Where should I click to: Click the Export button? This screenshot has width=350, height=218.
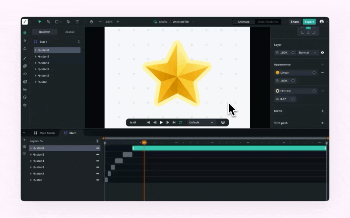click(x=309, y=22)
